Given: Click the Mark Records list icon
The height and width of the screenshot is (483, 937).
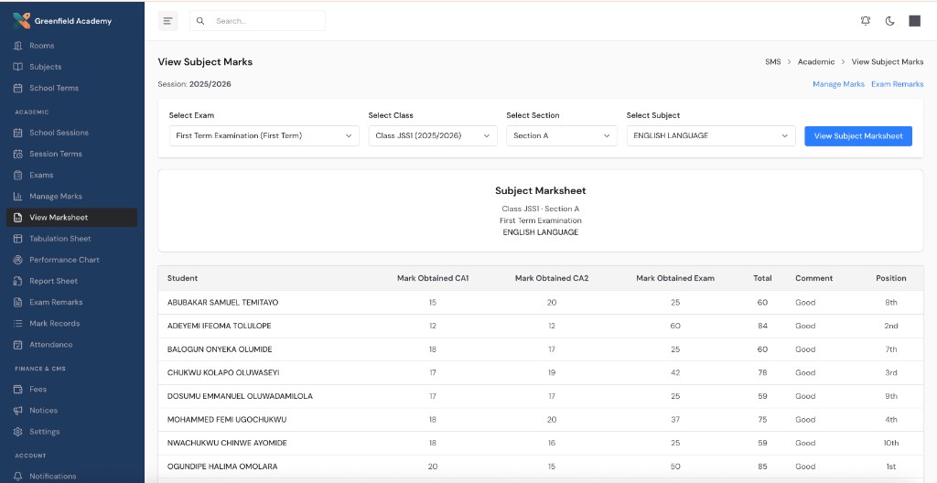Looking at the screenshot, I should click(x=18, y=324).
